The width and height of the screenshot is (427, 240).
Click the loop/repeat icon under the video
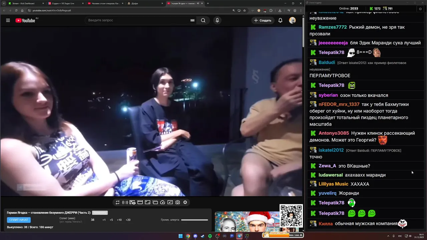click(x=117, y=202)
